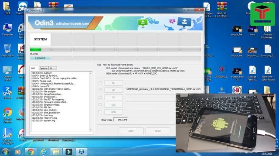The image size is (279, 156).
Task: Toggle the BL file checkbox
Action: pyautogui.click(x=100, y=83)
